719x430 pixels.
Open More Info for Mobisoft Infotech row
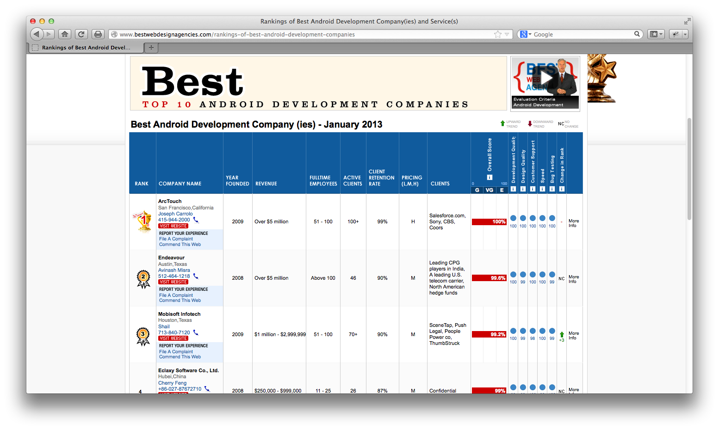tap(574, 336)
